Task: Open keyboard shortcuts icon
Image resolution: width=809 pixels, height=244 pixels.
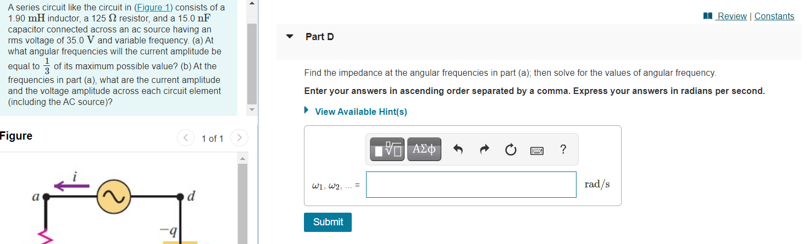Action: coord(537,149)
